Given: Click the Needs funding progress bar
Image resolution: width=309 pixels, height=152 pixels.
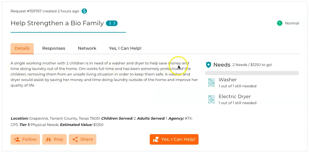Looking at the screenshot, I should (252, 73).
